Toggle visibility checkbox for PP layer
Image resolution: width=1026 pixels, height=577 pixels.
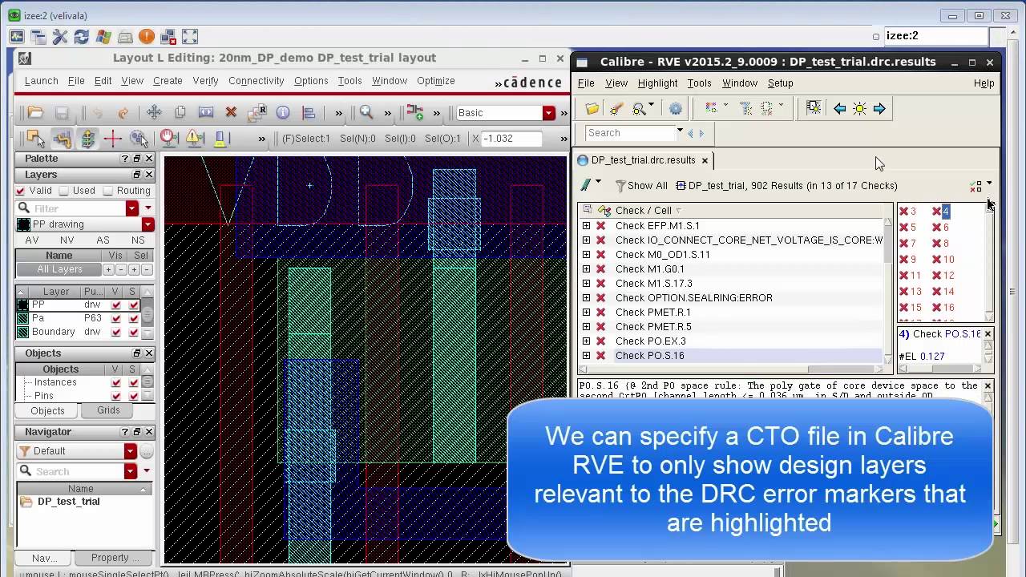pyautogui.click(x=116, y=305)
